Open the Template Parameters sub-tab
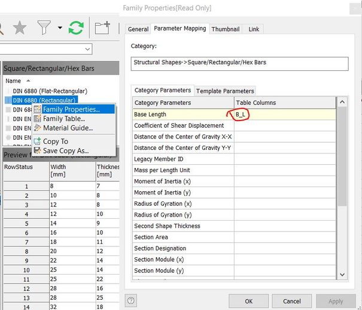 click(x=225, y=91)
